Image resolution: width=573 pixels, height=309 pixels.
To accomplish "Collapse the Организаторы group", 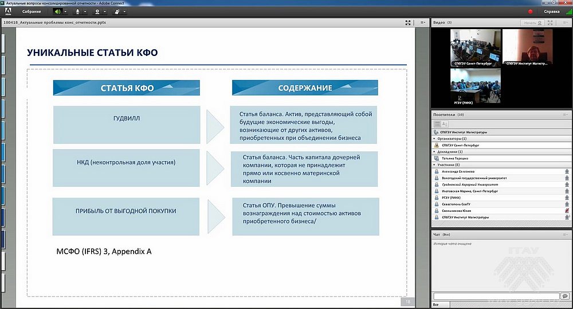I will click(434, 139).
